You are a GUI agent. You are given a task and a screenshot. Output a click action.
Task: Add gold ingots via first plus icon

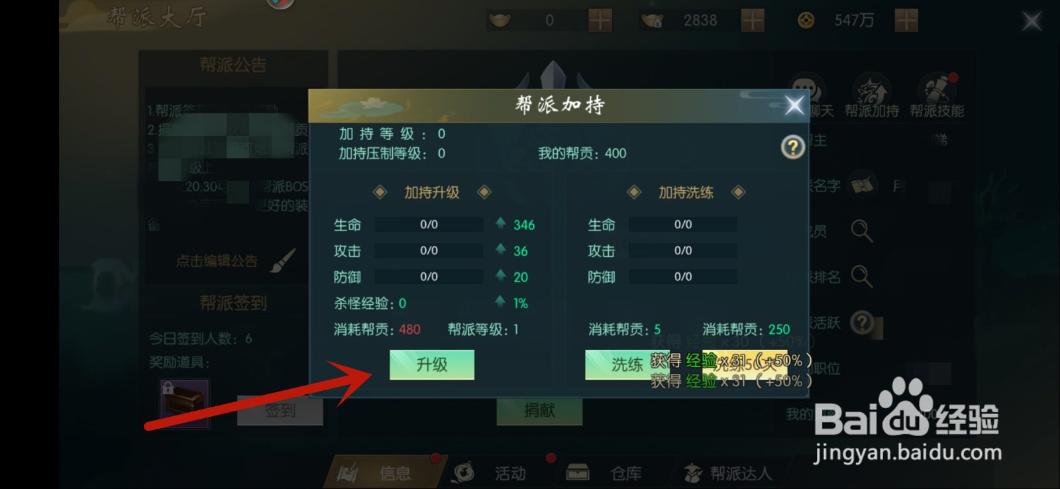click(600, 21)
